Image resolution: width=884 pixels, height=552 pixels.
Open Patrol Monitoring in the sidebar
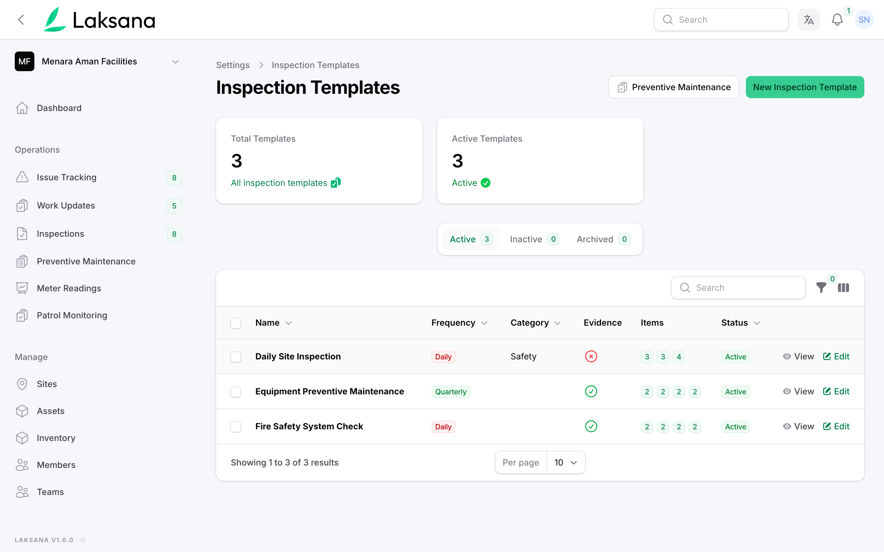[98, 316]
